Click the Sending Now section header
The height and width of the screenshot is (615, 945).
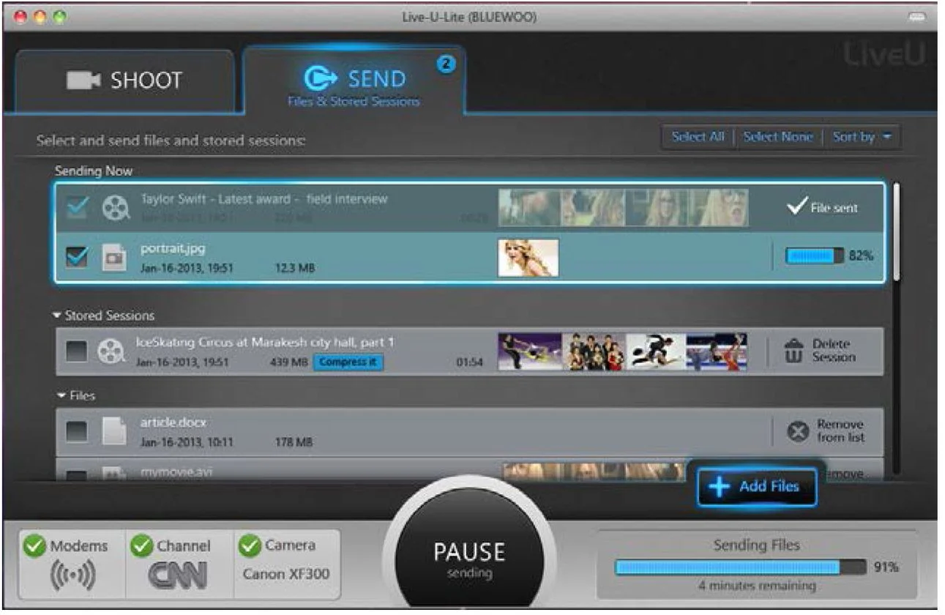tap(94, 171)
